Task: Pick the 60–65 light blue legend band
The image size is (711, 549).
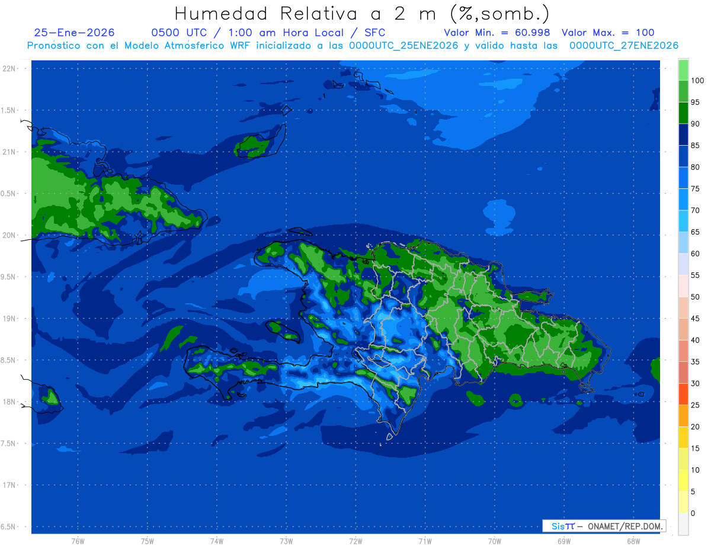Action: (x=683, y=243)
